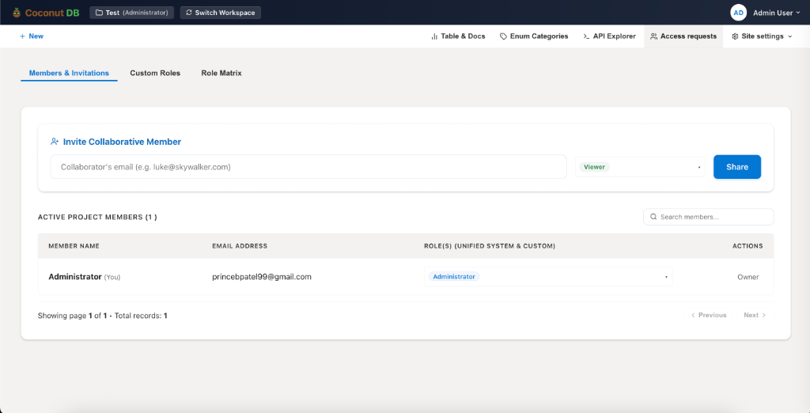Switch to Role Matrix tab
This screenshot has height=413, width=810.
[221, 73]
